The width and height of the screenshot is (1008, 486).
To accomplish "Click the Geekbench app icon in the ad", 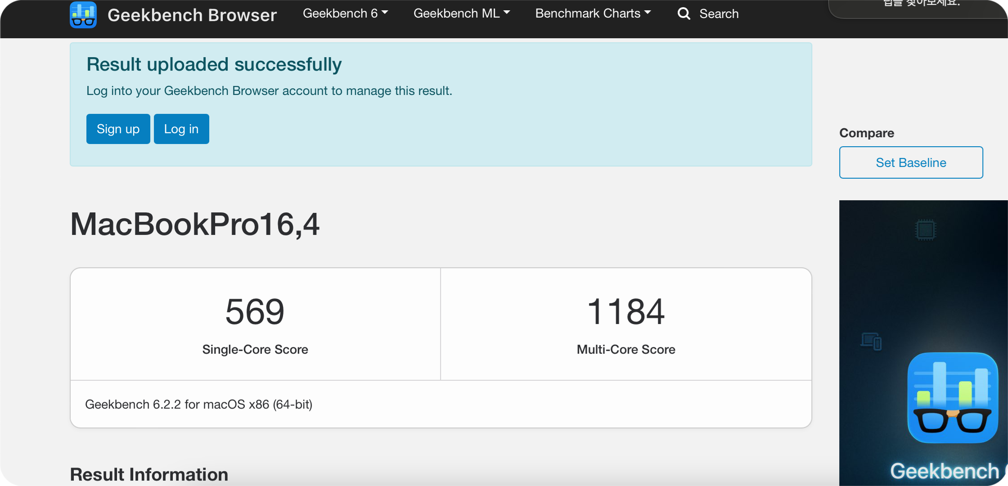I will (953, 398).
